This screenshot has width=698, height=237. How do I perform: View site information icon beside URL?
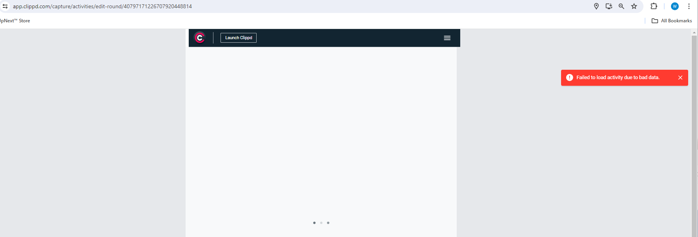tap(5, 6)
